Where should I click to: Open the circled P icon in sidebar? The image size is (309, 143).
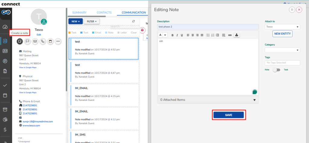[x=5, y=61]
